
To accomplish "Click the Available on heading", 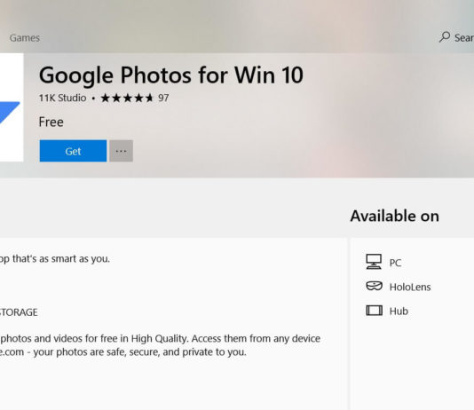I will point(394,216).
